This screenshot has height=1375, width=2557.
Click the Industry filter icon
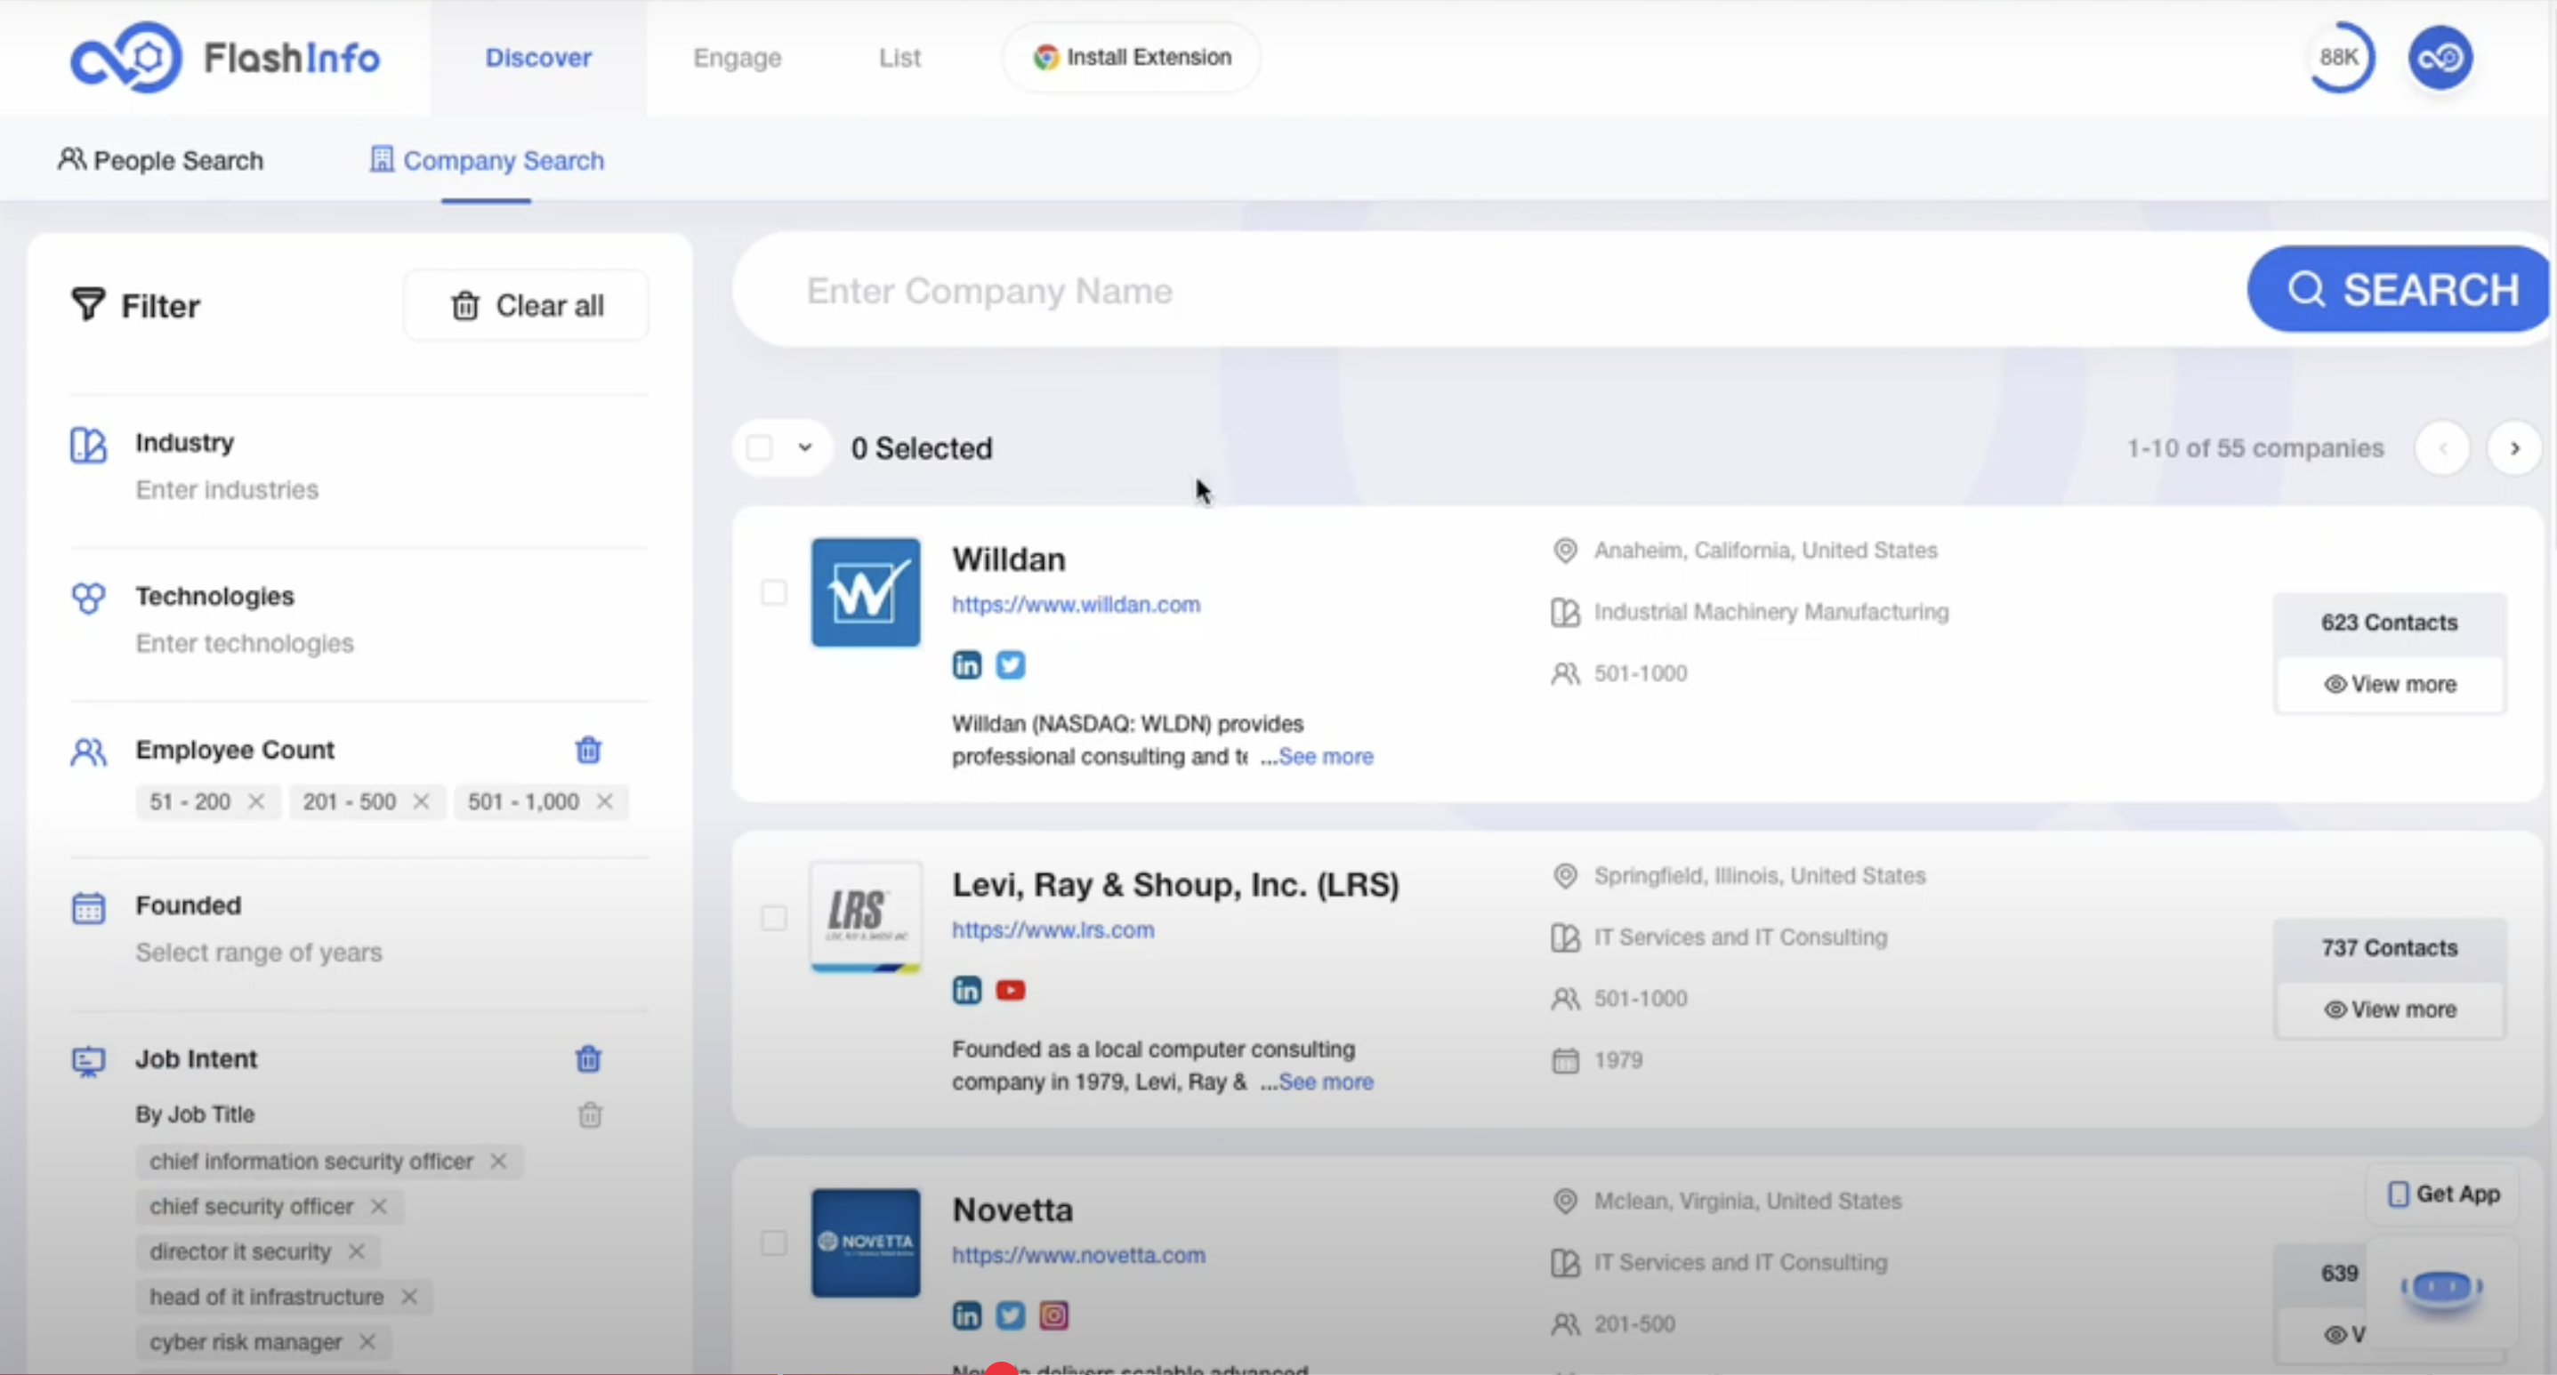88,442
